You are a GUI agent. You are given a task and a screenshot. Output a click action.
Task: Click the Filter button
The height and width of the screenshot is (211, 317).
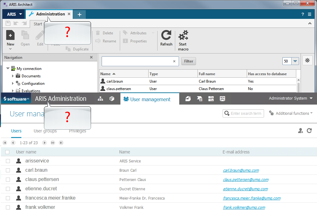click(x=189, y=61)
